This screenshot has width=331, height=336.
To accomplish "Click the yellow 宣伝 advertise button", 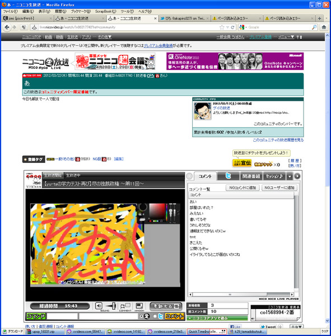I will (242, 163).
